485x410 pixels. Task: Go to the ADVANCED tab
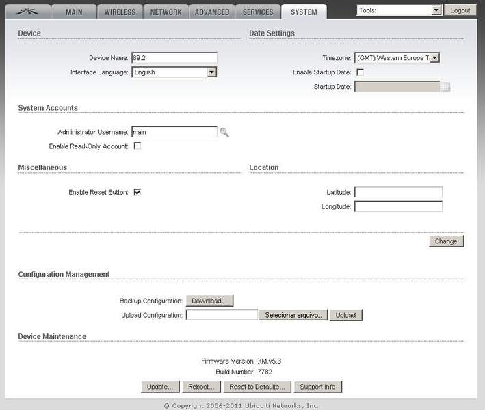(212, 12)
